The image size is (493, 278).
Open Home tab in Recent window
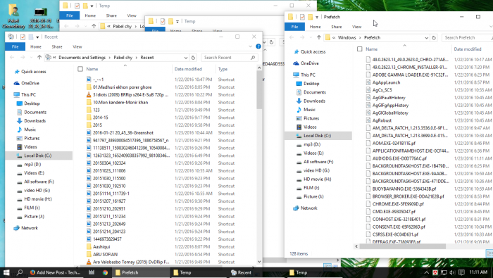[36, 46]
